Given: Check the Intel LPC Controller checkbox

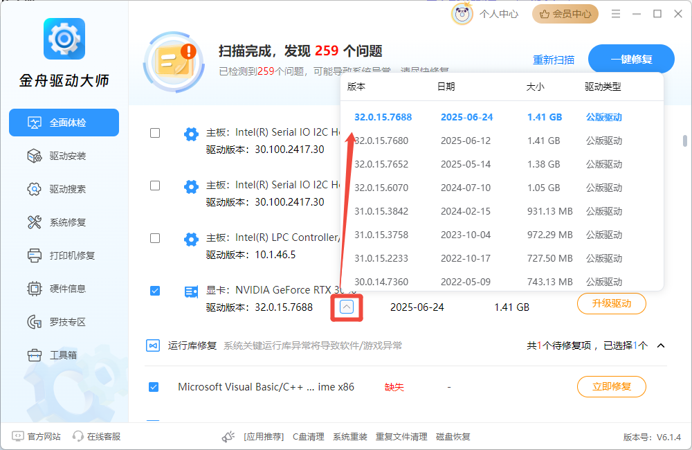Looking at the screenshot, I should tap(155, 238).
